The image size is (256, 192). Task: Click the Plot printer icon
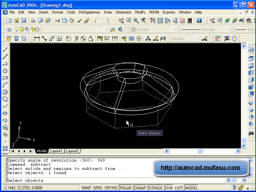(33, 21)
